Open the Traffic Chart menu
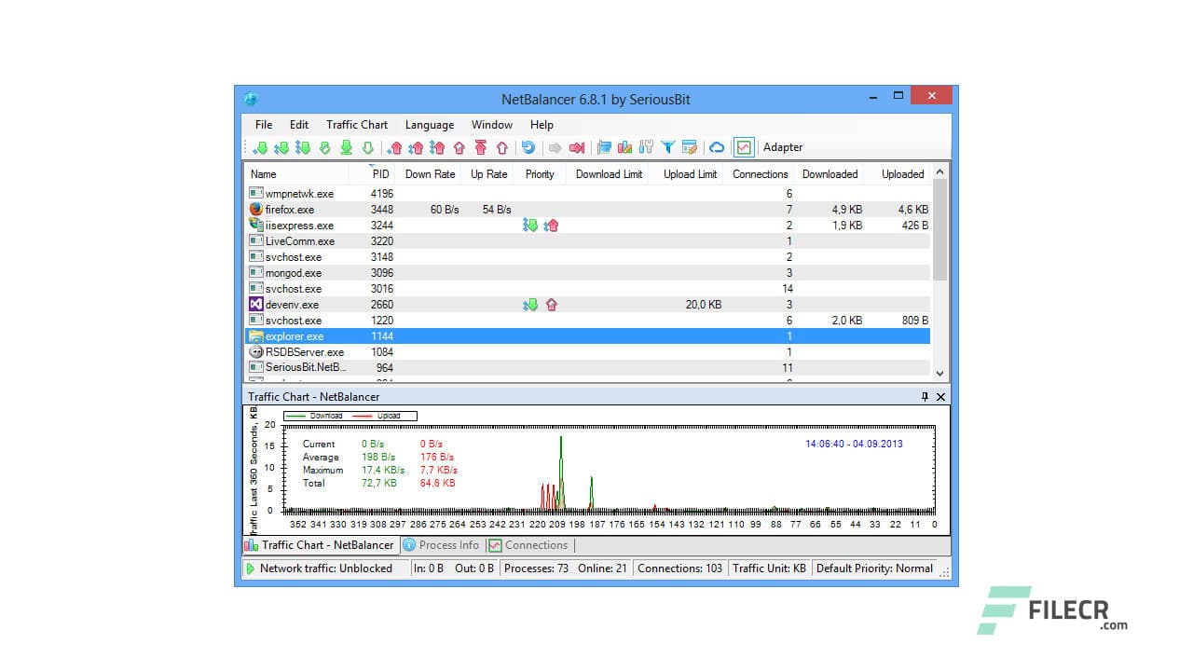Viewport: 1193px width, 671px height. [356, 124]
